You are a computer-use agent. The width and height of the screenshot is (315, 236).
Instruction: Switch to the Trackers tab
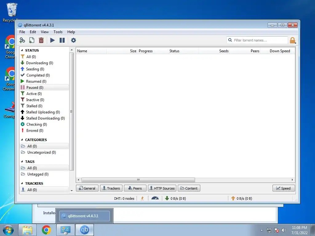point(111,188)
